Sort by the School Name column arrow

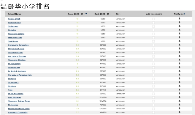(x=22, y=14)
